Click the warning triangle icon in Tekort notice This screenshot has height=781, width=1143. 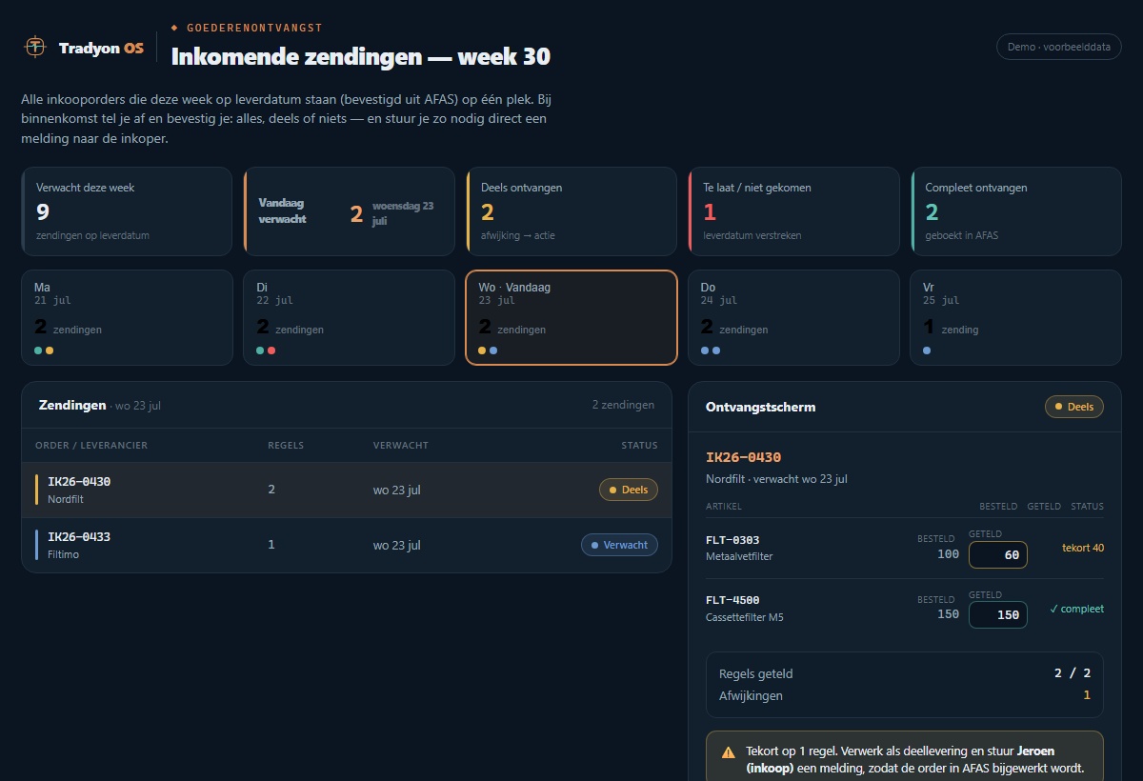point(728,751)
